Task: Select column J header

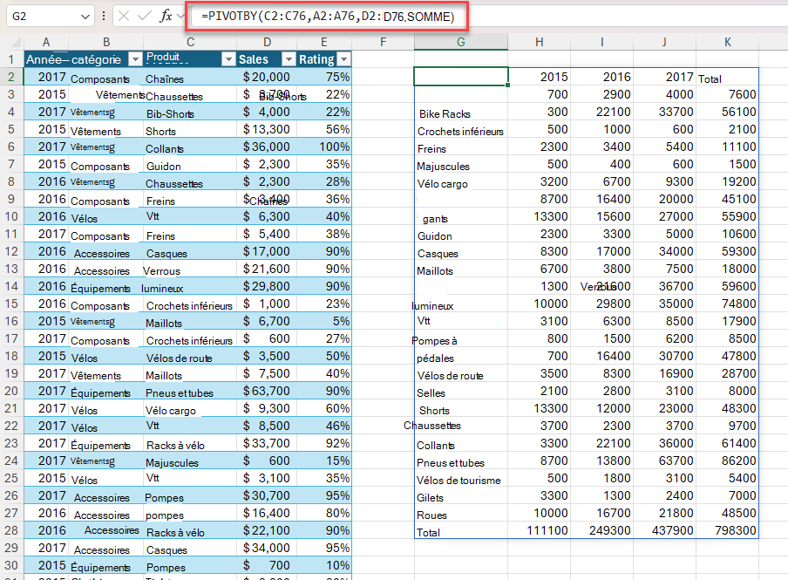Action: pyautogui.click(x=664, y=42)
